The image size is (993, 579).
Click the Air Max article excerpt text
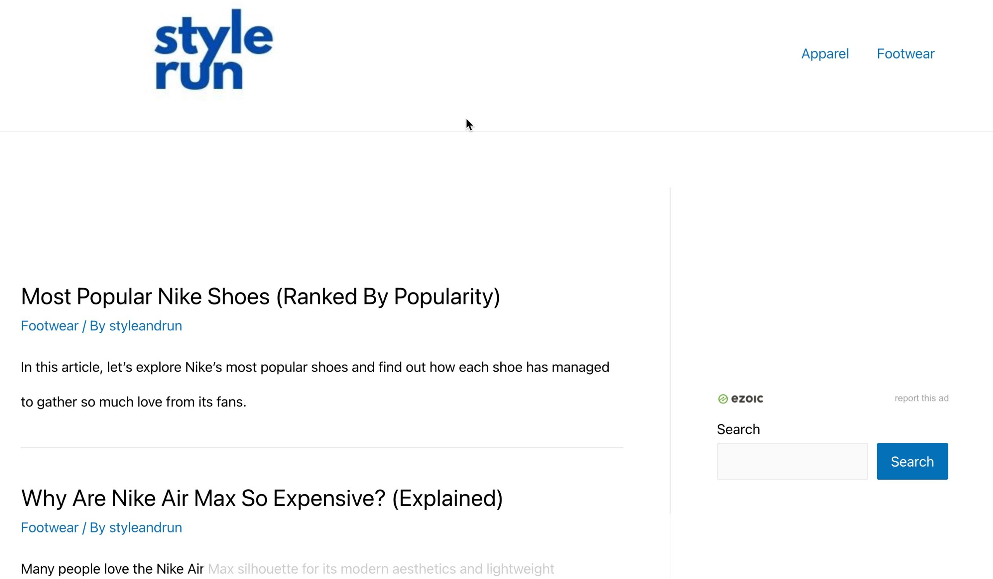pos(287,569)
